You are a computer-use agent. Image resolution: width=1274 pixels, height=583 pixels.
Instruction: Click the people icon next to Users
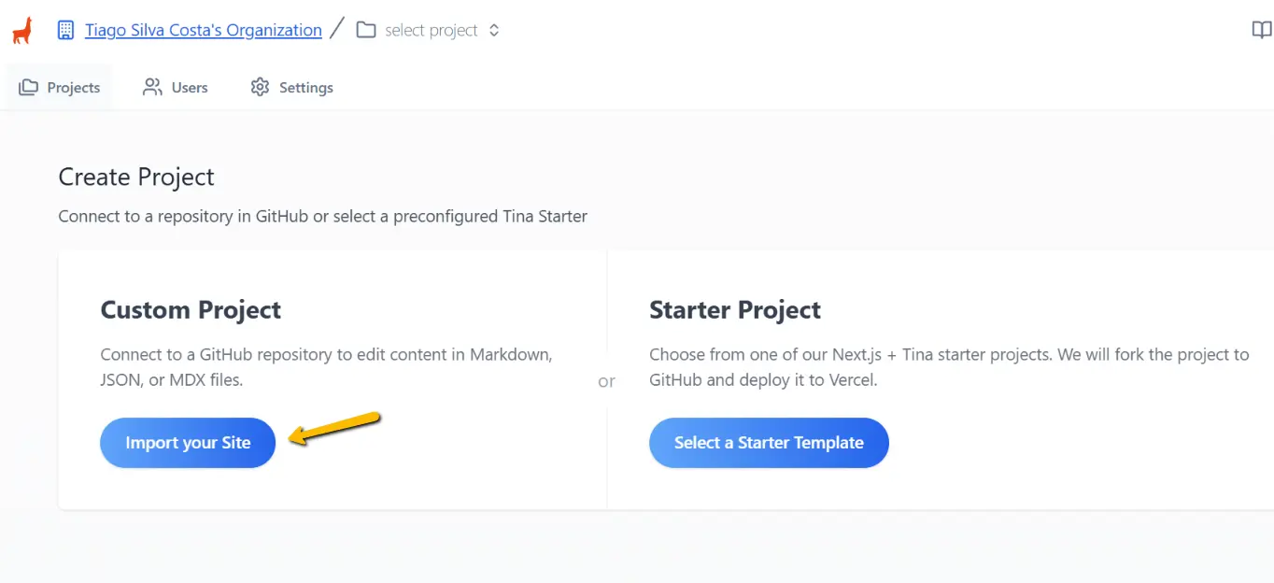151,87
